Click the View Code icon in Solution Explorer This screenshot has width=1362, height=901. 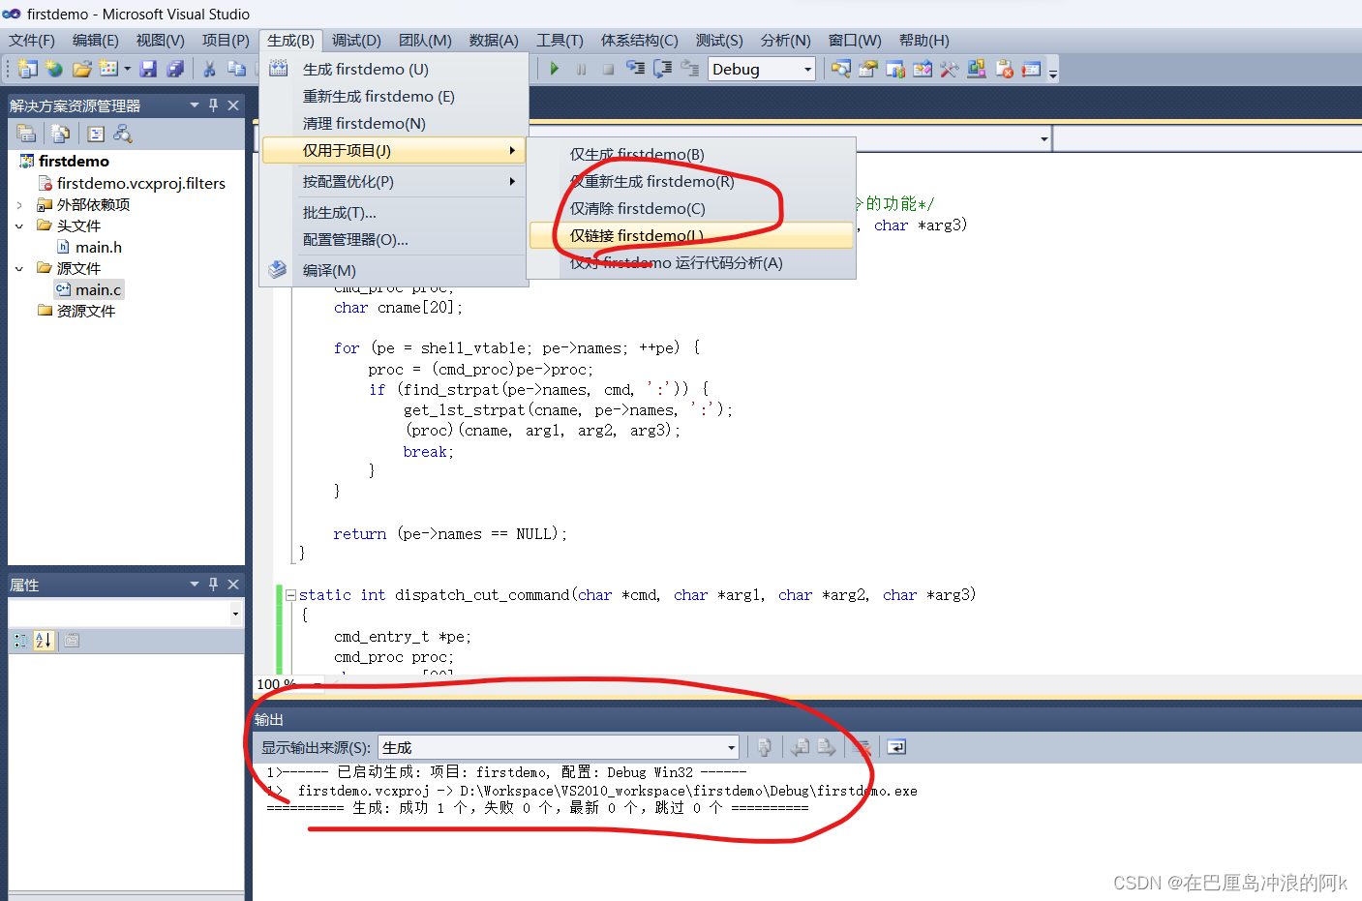click(96, 134)
